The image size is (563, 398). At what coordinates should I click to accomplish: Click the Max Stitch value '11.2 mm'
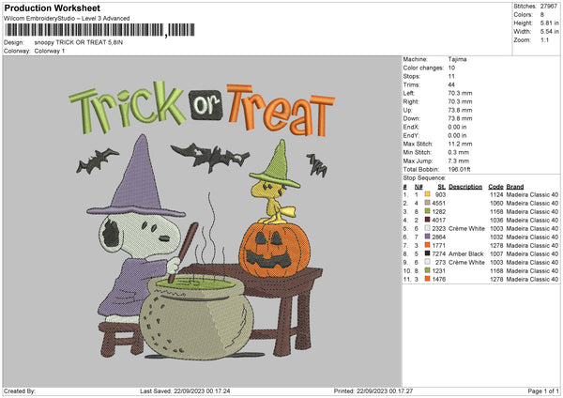click(460, 144)
